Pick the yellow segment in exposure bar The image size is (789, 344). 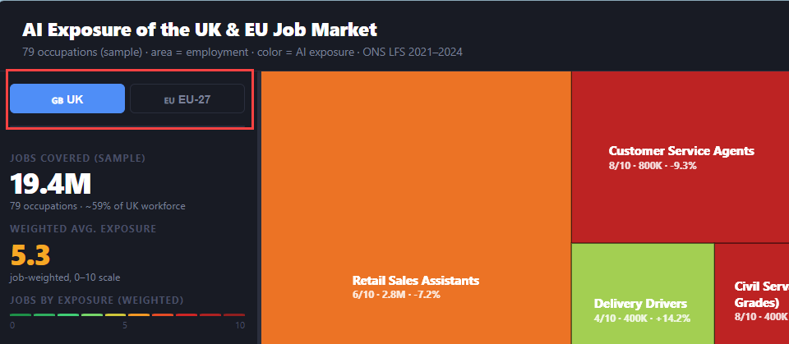[116, 314]
